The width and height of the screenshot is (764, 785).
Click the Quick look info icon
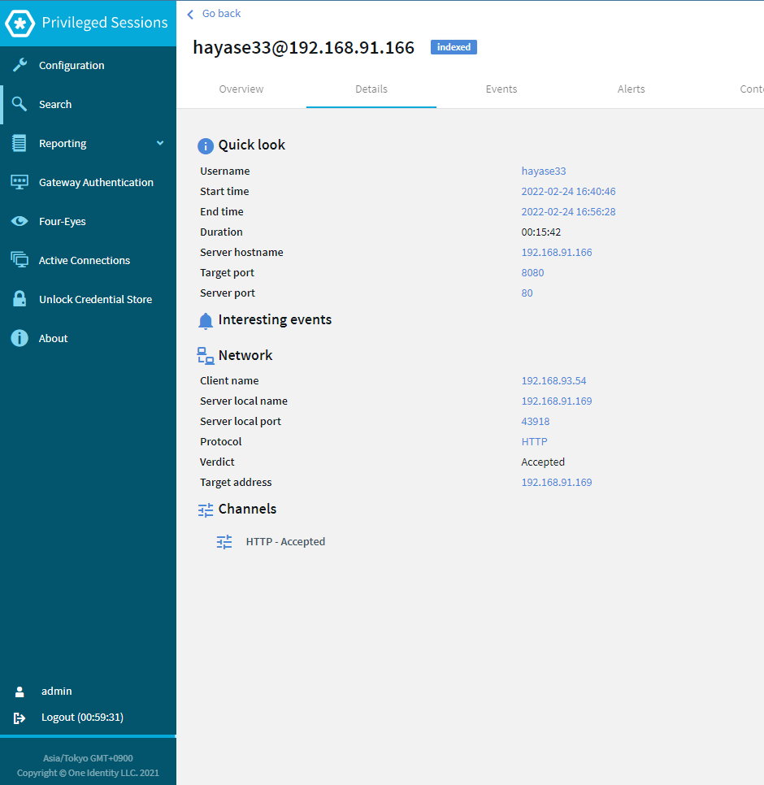click(x=206, y=145)
